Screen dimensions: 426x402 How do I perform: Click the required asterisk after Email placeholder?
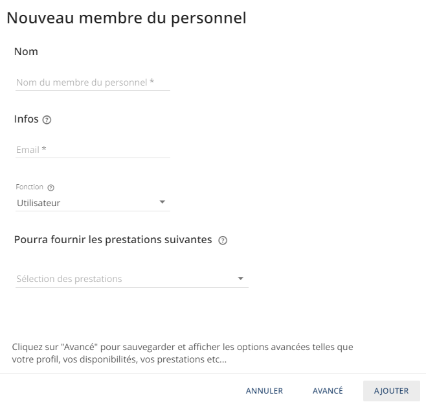tap(44, 148)
